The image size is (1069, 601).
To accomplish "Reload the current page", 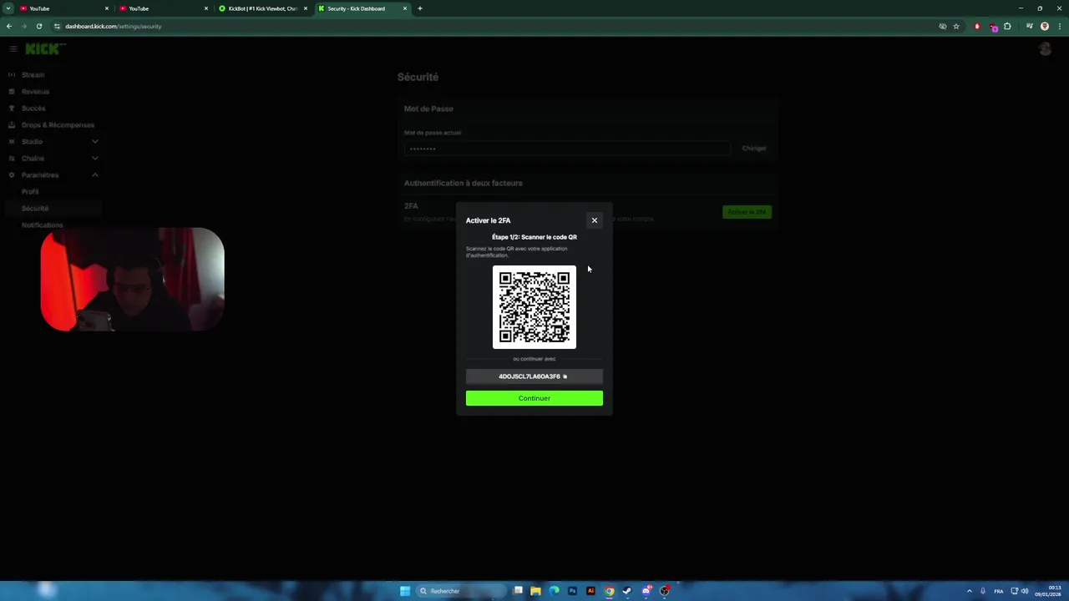I will coord(38,26).
